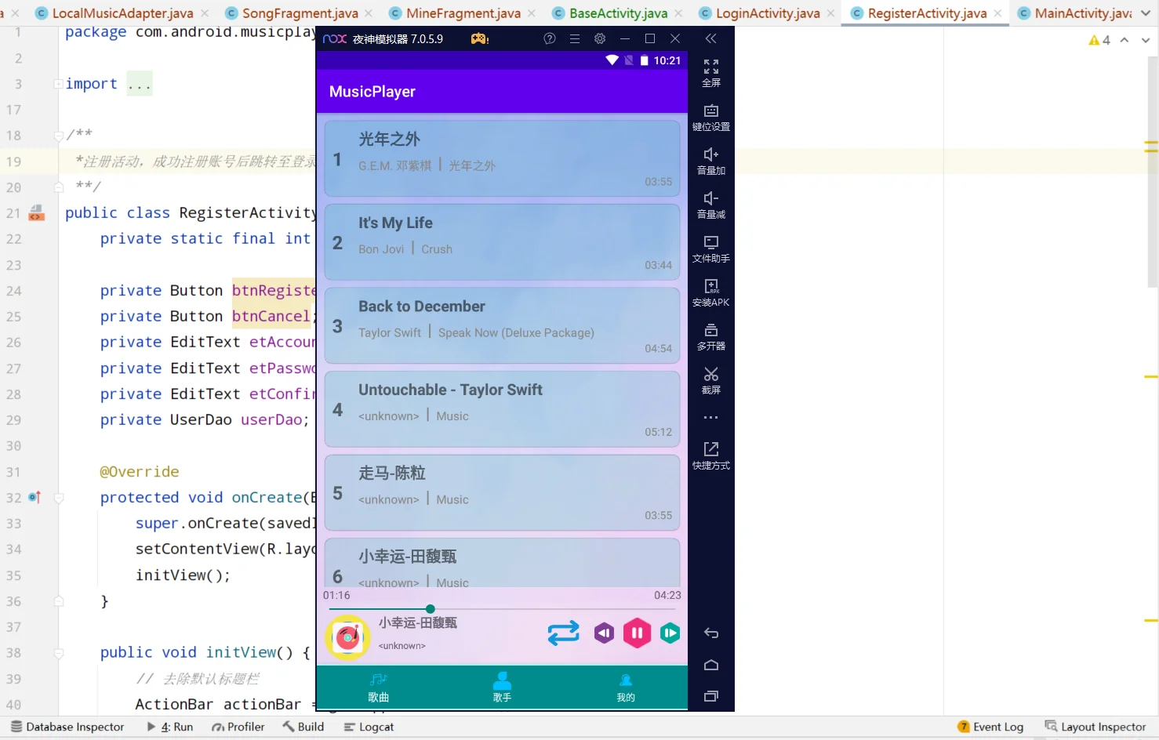Decrease emulator volume with 音量减

coord(710,204)
